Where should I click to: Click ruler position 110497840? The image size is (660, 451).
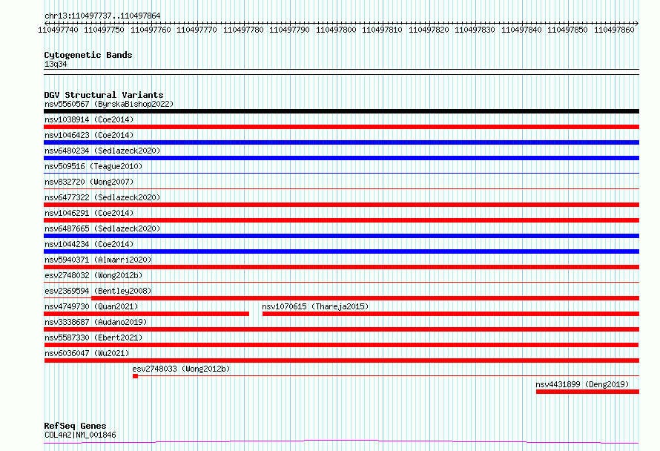[x=521, y=30]
